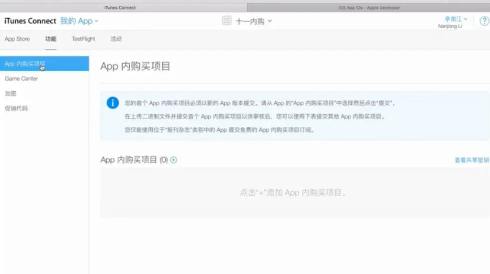Image resolution: width=490 pixels, height=274 pixels.
Task: Open the TestFlight tab
Action: [x=83, y=39]
